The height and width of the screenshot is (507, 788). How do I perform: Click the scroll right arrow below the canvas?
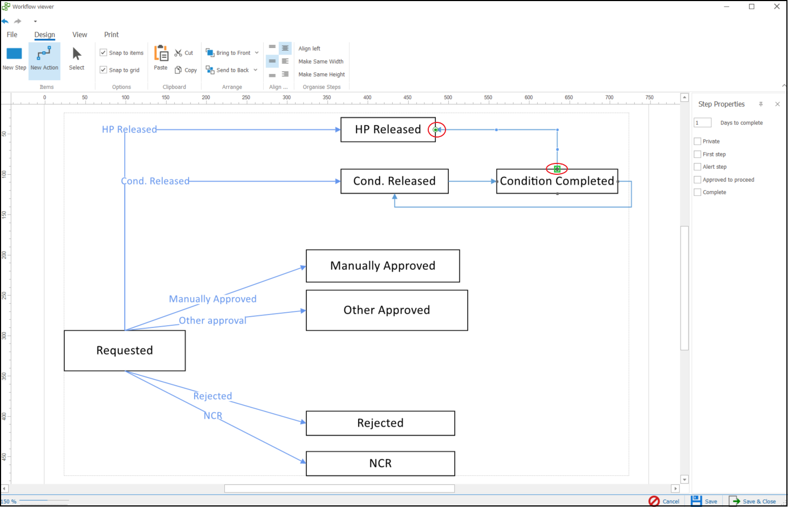click(x=675, y=489)
